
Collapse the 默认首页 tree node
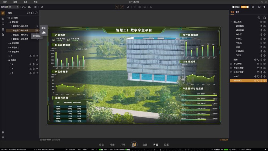231,22
